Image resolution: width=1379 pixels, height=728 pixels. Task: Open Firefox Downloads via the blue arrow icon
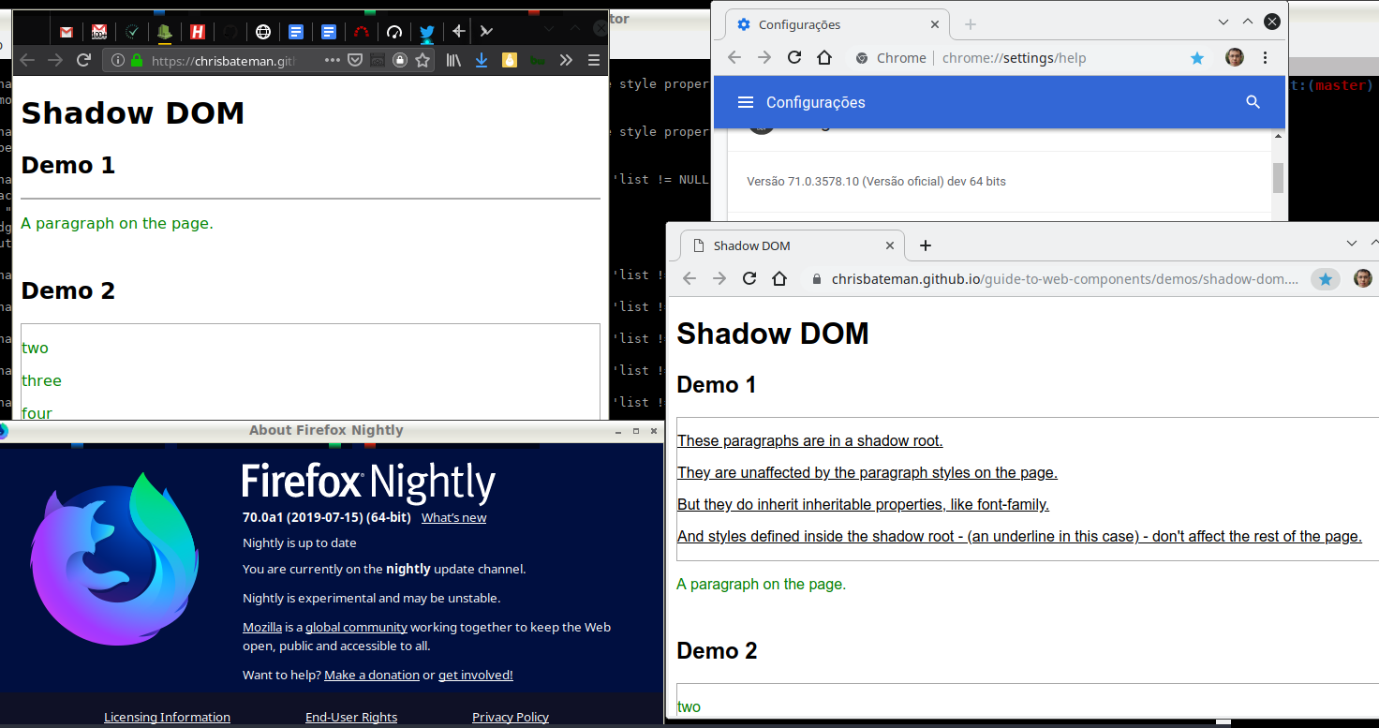point(481,59)
